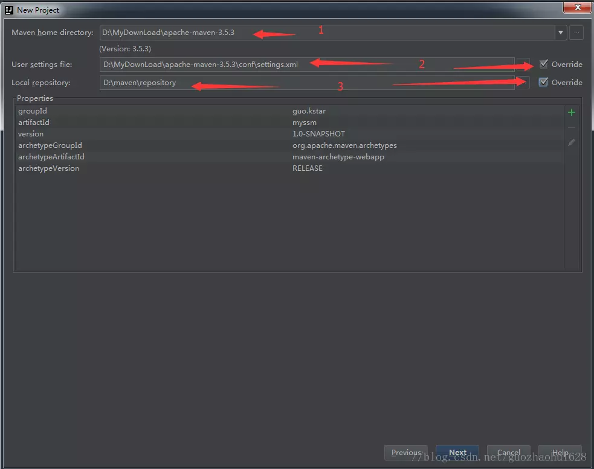Click the 1.0-SNAPSHOT value cell
This screenshot has height=469, width=594.
click(x=318, y=133)
